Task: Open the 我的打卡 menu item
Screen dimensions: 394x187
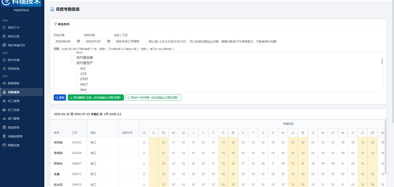Action: (x=22, y=27)
